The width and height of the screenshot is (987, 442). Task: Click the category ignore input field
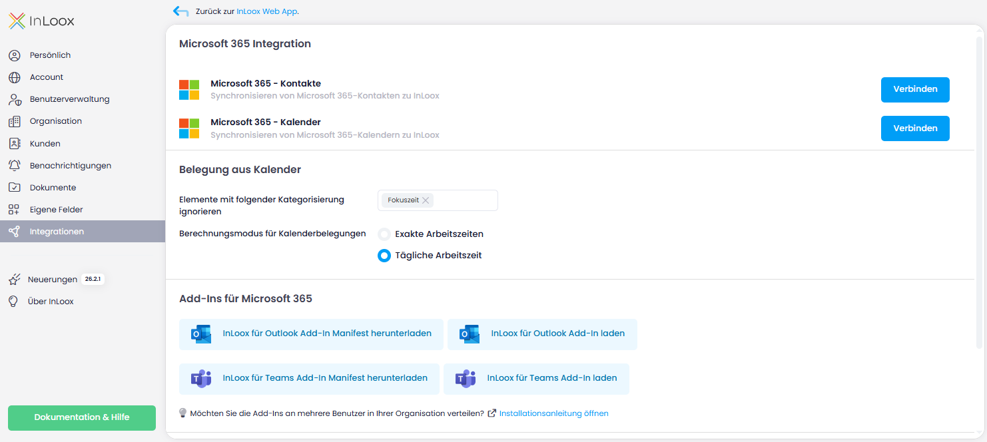click(x=438, y=200)
